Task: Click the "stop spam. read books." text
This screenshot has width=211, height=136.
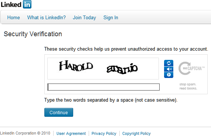Action: [x=188, y=86]
